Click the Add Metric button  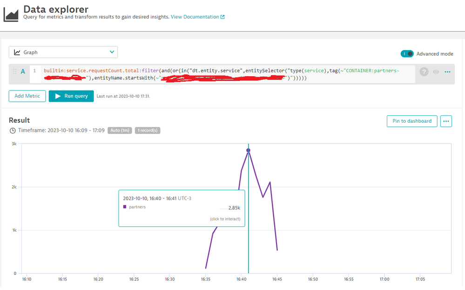(x=27, y=96)
